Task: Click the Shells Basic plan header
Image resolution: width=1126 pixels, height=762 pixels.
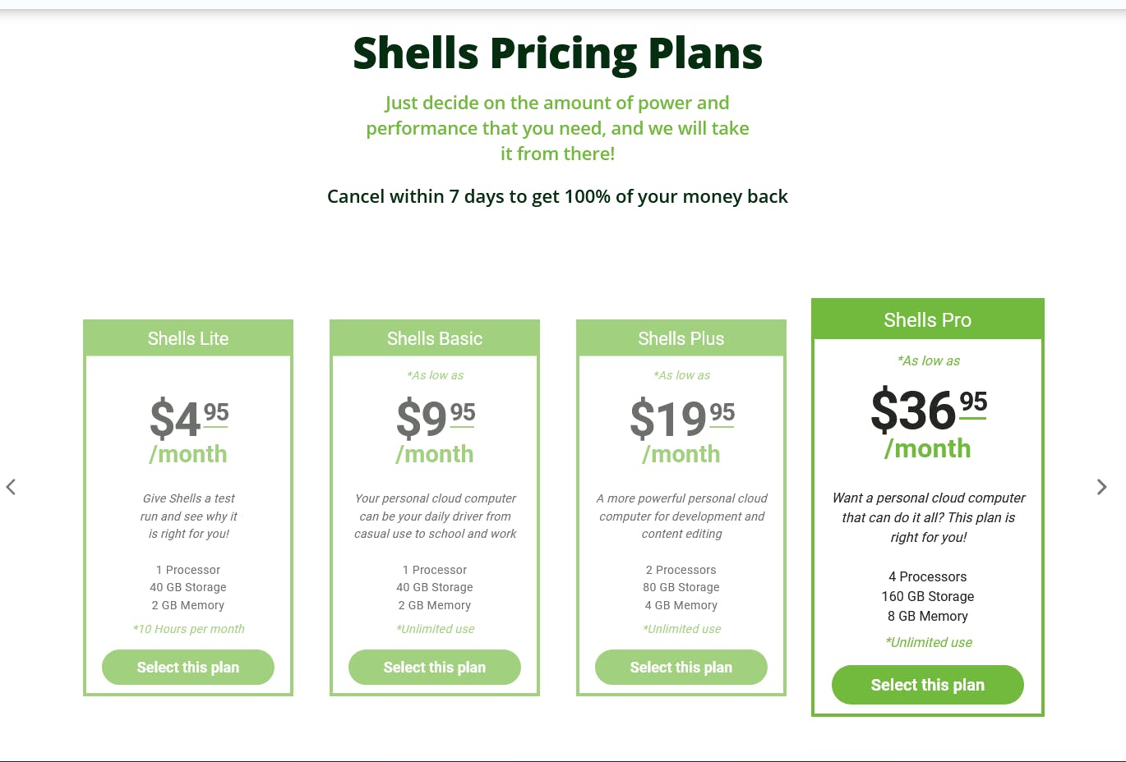Action: (x=435, y=337)
